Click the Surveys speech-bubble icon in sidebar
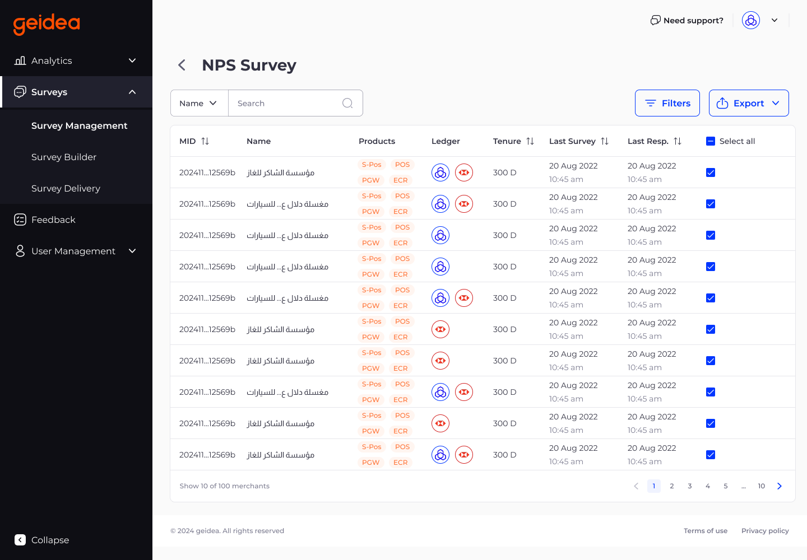Screen dimensions: 807x560 point(20,92)
